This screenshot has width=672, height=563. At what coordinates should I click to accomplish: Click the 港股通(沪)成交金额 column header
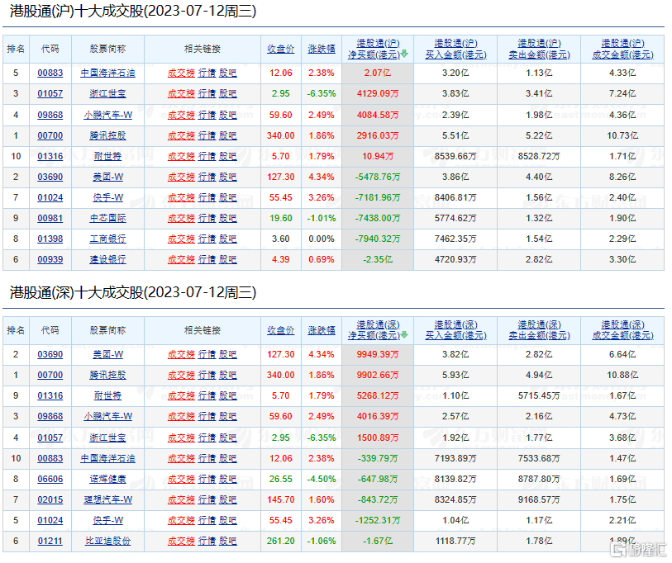[622, 50]
